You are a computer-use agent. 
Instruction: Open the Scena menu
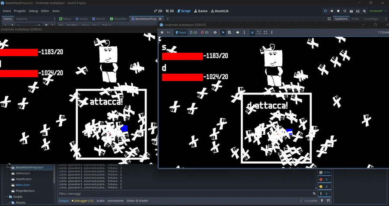point(6,11)
